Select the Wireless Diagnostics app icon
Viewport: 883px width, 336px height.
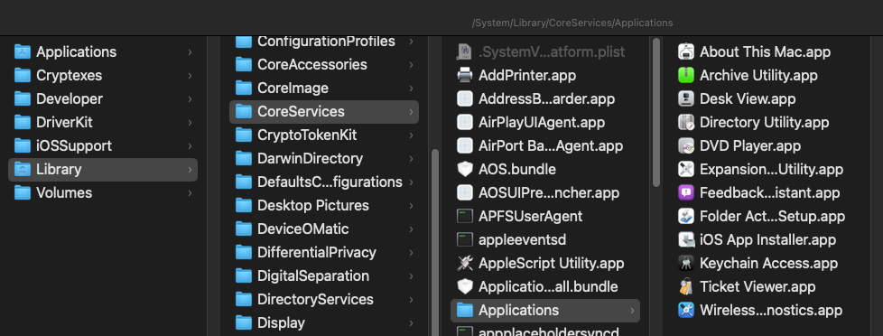click(686, 310)
